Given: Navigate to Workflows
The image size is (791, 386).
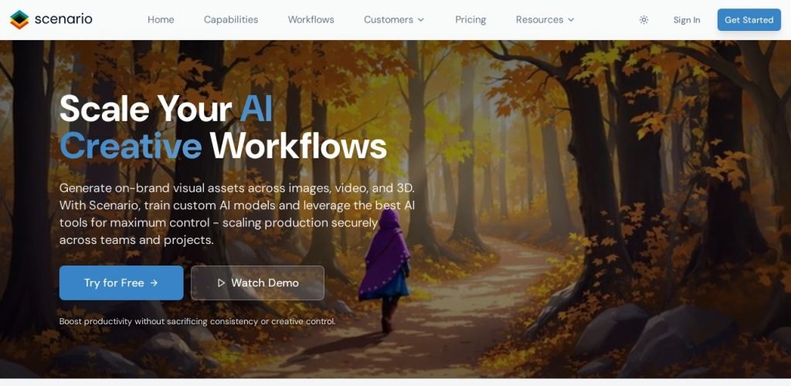Looking at the screenshot, I should (x=311, y=19).
